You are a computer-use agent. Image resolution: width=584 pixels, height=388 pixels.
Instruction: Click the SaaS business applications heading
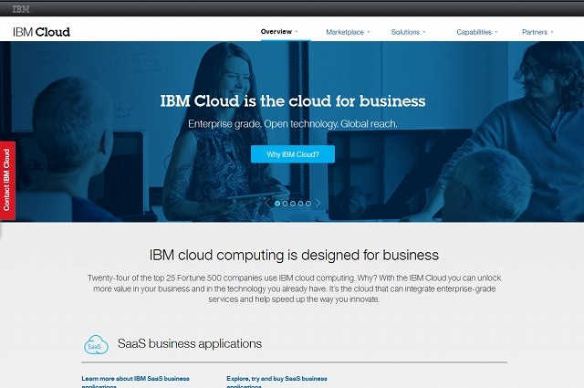pyautogui.click(x=190, y=343)
